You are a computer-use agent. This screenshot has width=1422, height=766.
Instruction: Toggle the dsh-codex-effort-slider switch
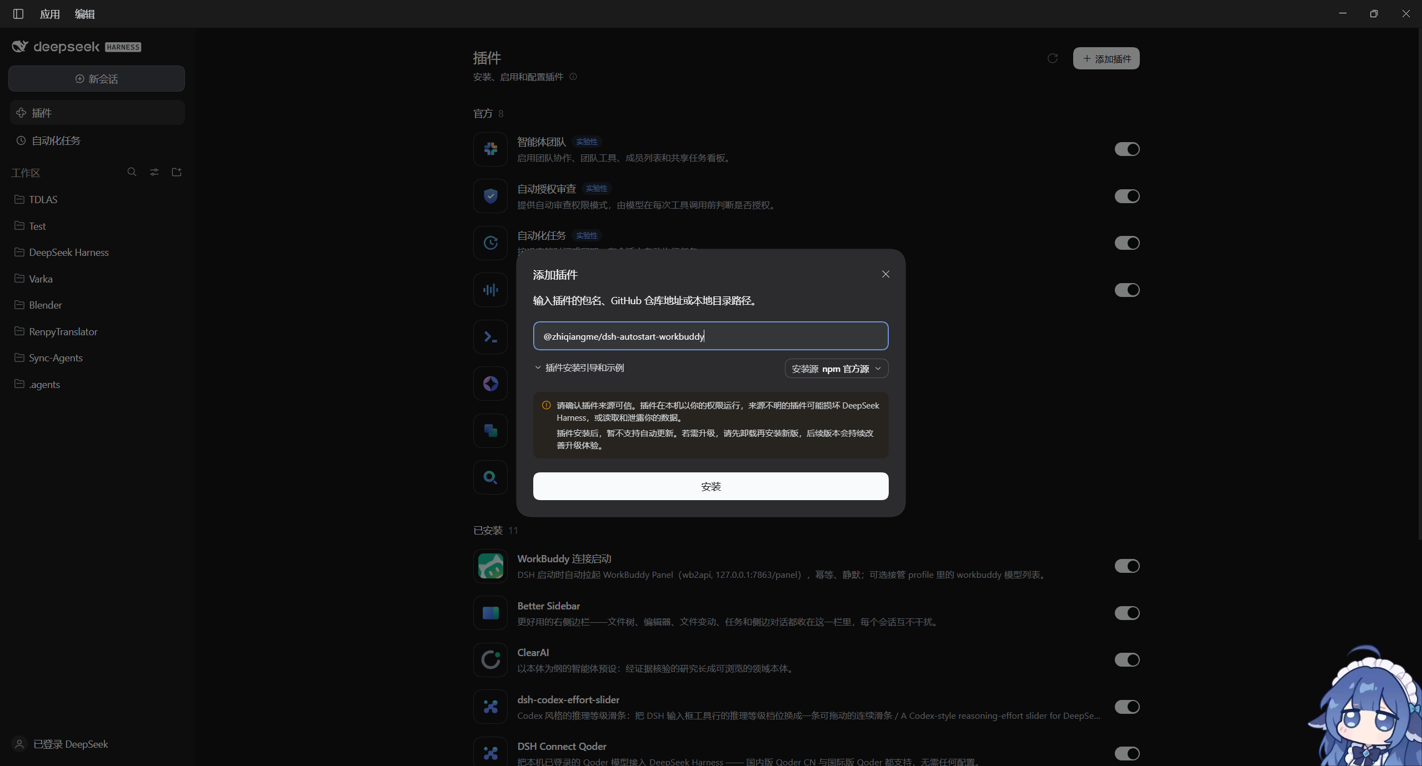pyautogui.click(x=1127, y=707)
